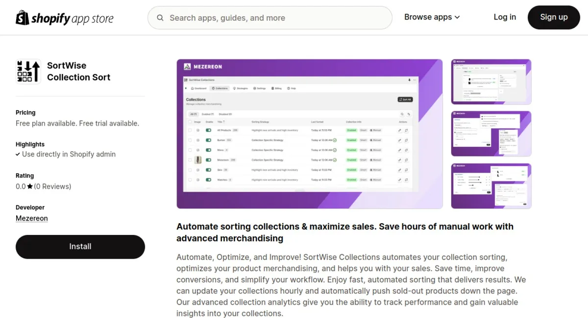Click the SortWise Collection Sort title
The width and height of the screenshot is (588, 318).
coord(79,71)
